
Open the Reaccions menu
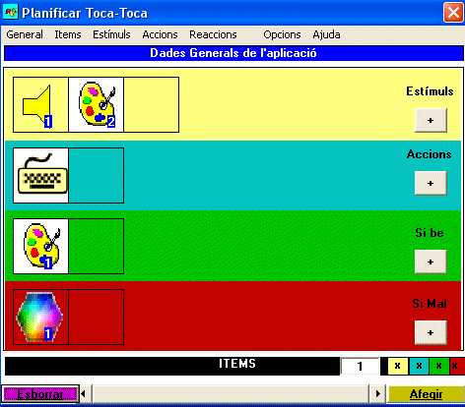point(213,34)
